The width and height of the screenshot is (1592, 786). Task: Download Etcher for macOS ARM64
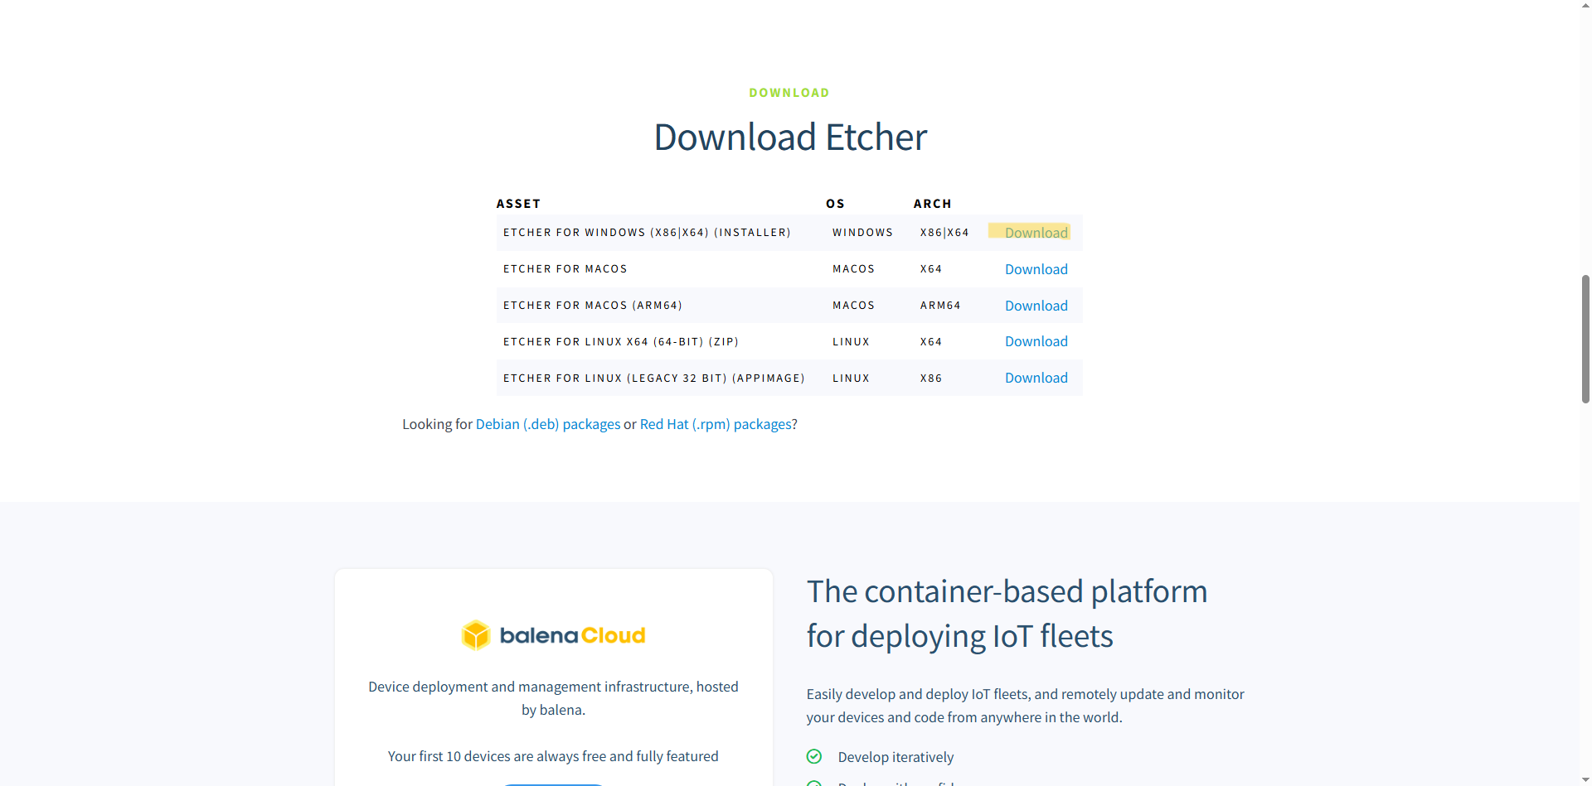click(x=1036, y=306)
